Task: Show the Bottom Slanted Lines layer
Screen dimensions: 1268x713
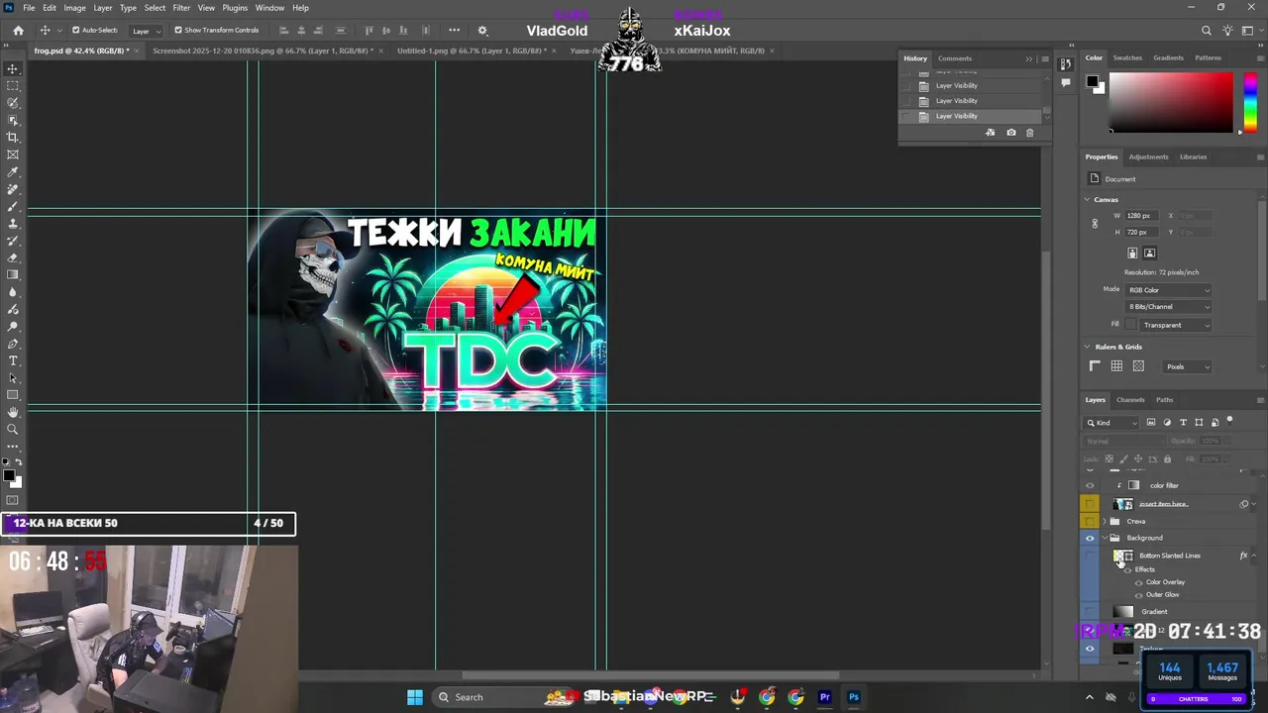Action: point(1090,556)
